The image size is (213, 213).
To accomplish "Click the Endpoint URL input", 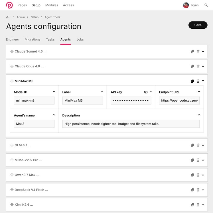I will click(x=179, y=101).
